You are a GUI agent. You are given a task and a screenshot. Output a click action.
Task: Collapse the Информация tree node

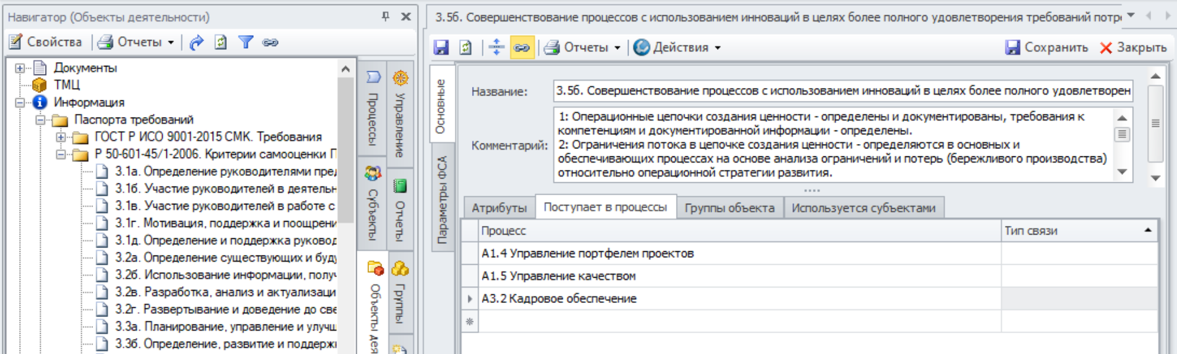click(x=20, y=102)
